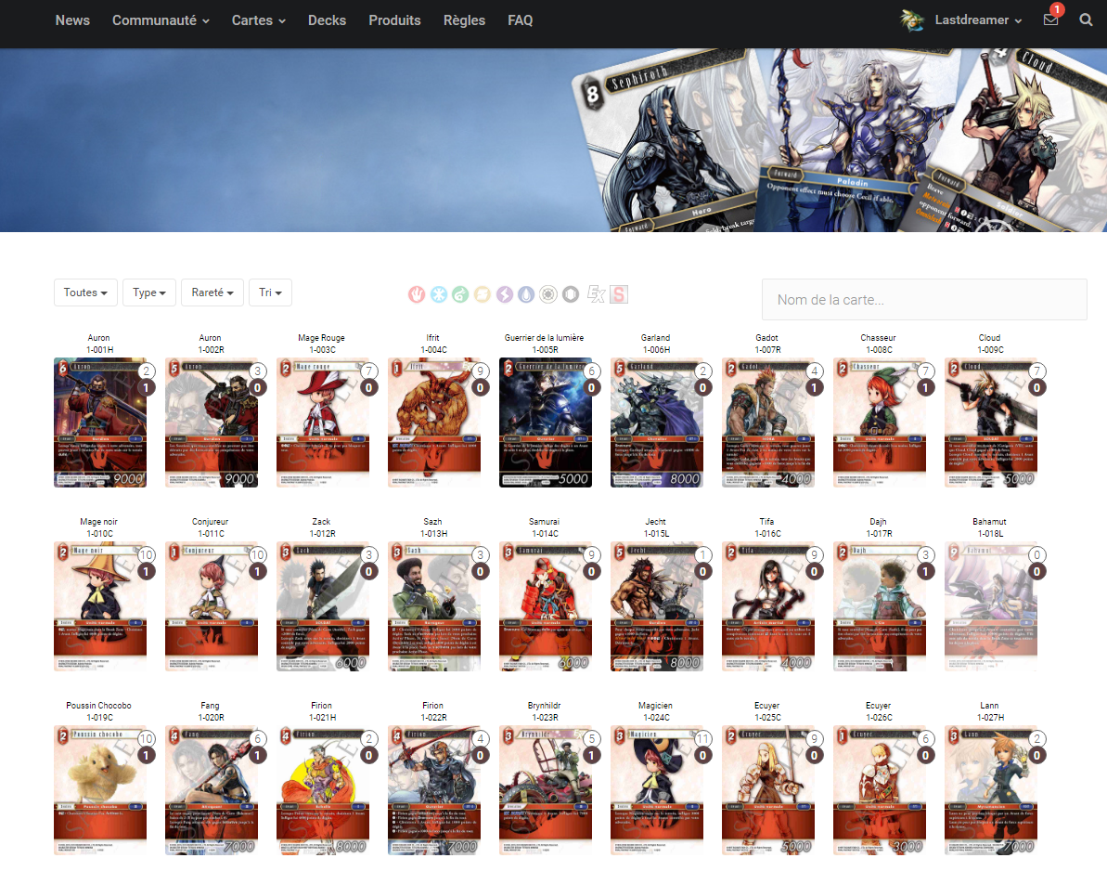Click the Tifa card name label
This screenshot has height=871, width=1107.
pos(766,521)
